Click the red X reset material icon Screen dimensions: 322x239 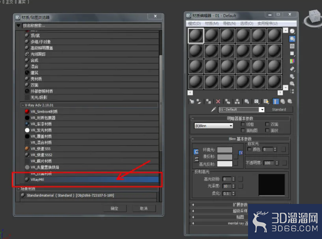point(218,101)
